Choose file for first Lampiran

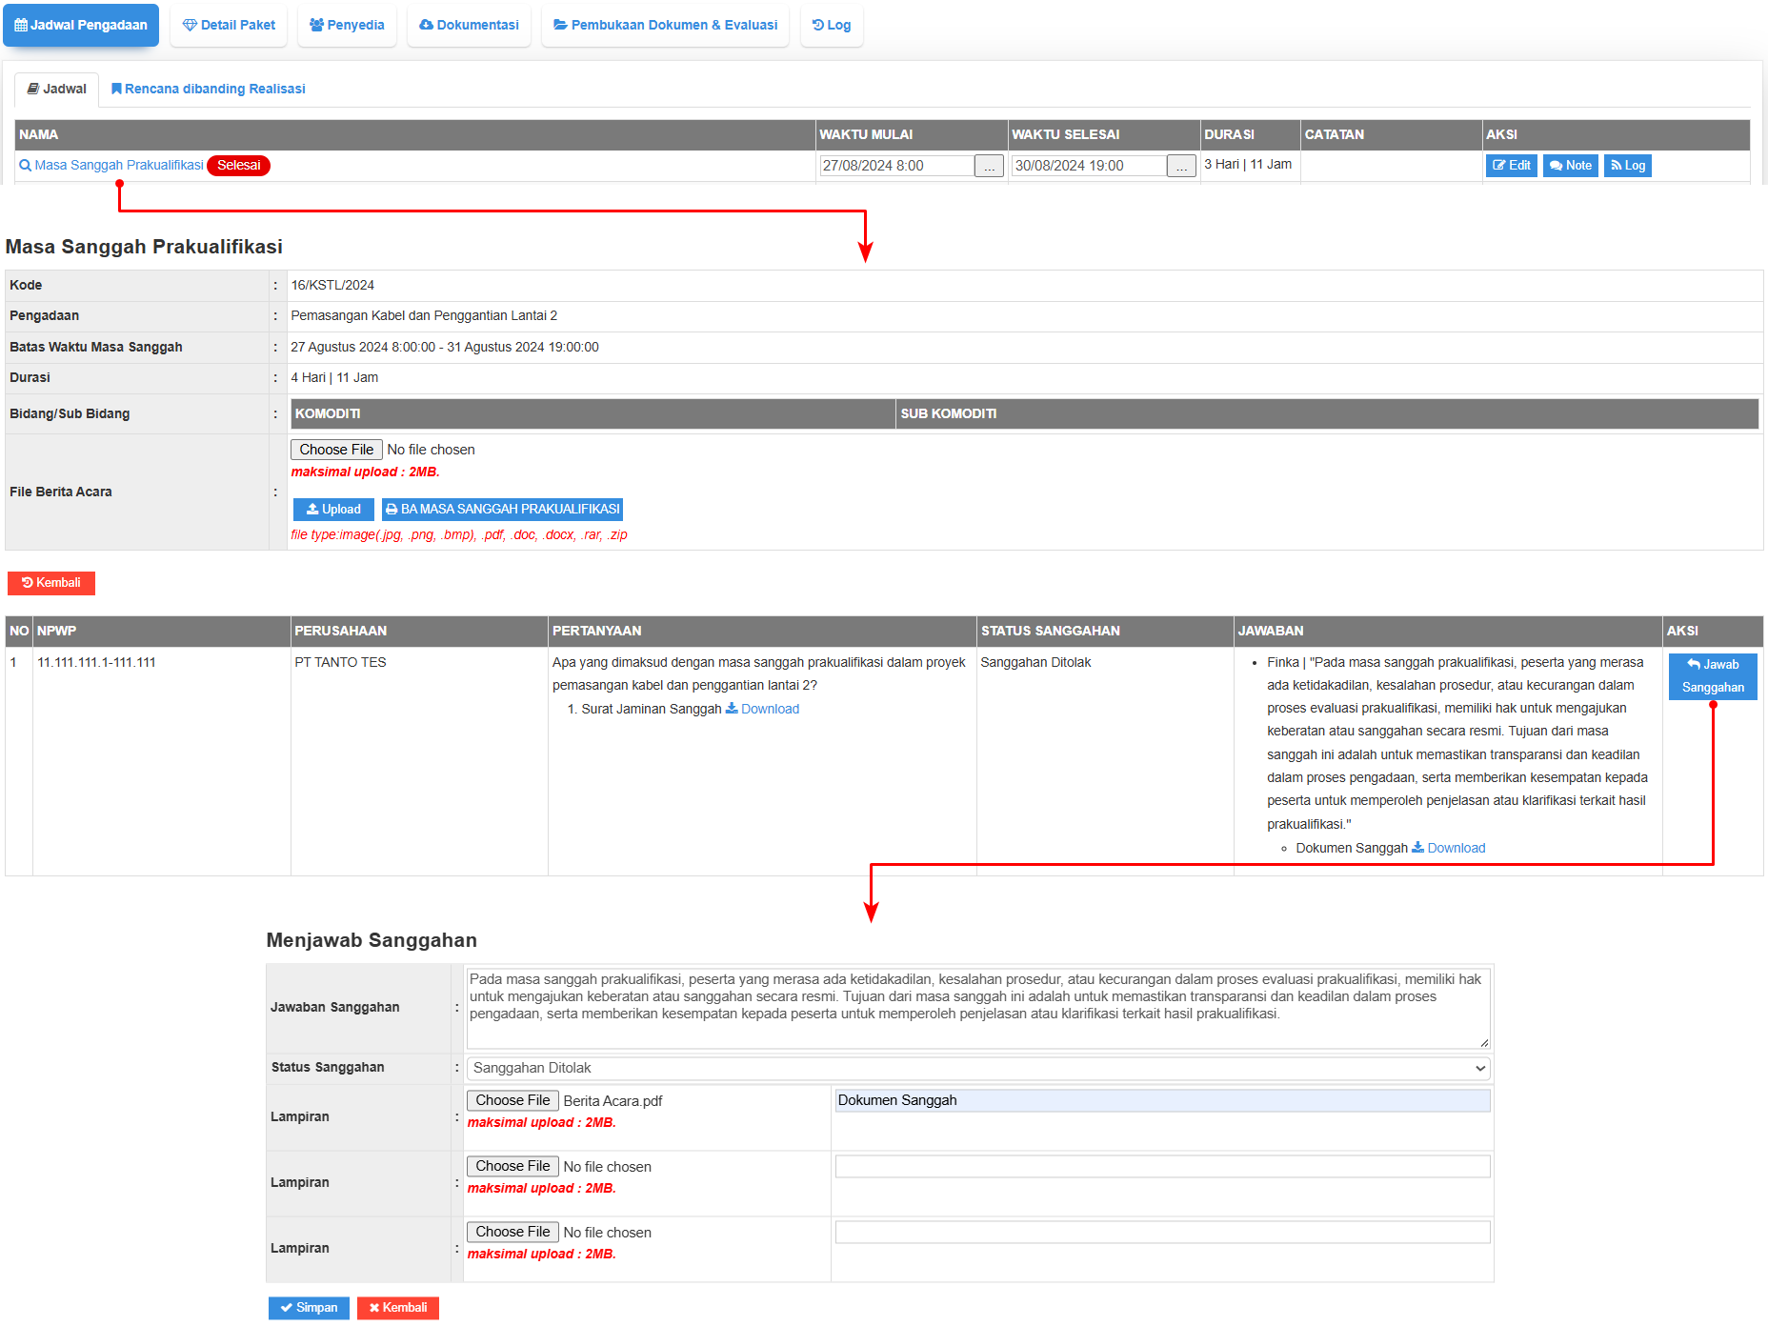click(512, 1100)
